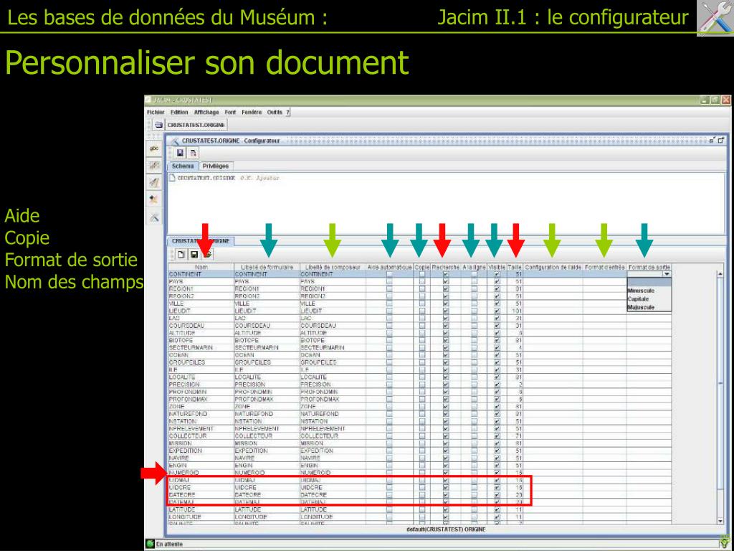Select SECTEURMARIN in the Nom column
The height and width of the screenshot is (551, 734).
coord(201,348)
